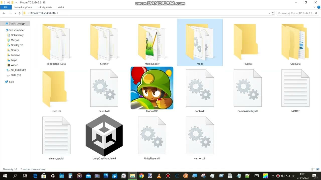This screenshot has width=321, height=180.
Task: Open the clock showing 14:51
Action: pyautogui.click(x=303, y=176)
